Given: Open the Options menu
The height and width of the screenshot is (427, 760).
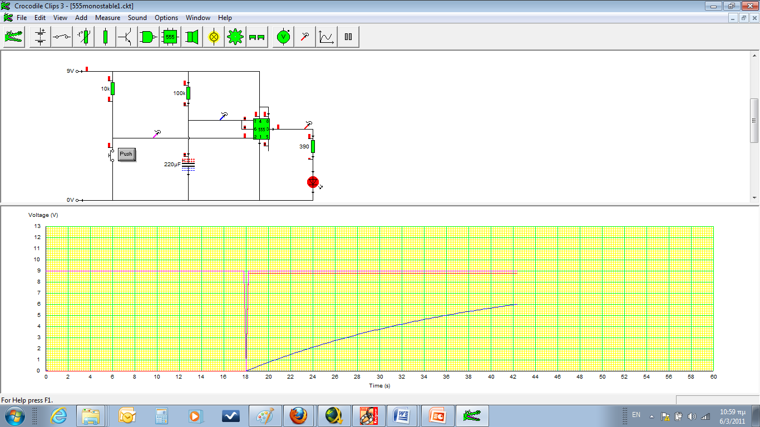Looking at the screenshot, I should [x=166, y=18].
